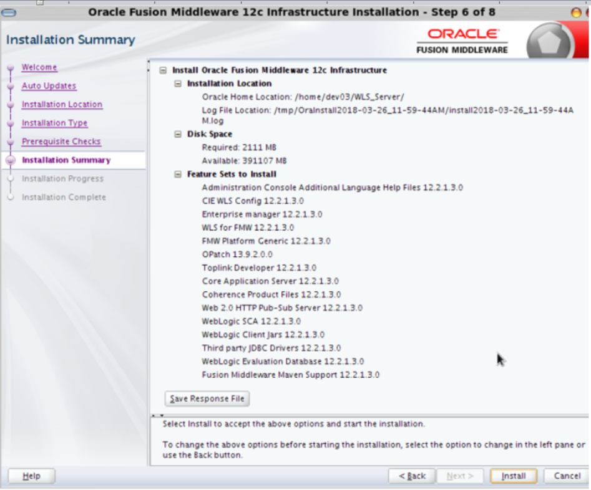This screenshot has width=591, height=490.
Task: Click the marker beside Installation Summary step
Action: click(10, 160)
